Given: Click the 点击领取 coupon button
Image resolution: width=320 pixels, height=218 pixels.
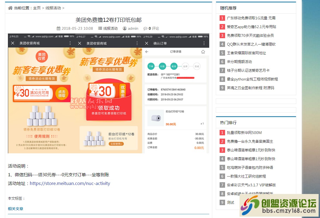Looking at the screenshot, I should [62, 94].
